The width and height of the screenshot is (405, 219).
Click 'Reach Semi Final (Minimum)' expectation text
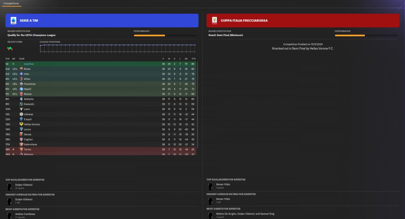click(226, 35)
